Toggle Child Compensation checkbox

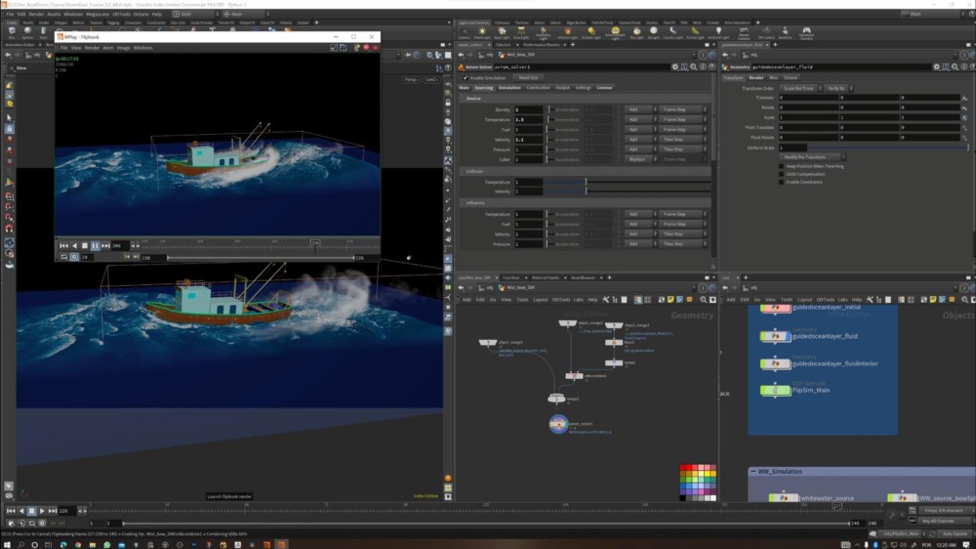click(781, 175)
